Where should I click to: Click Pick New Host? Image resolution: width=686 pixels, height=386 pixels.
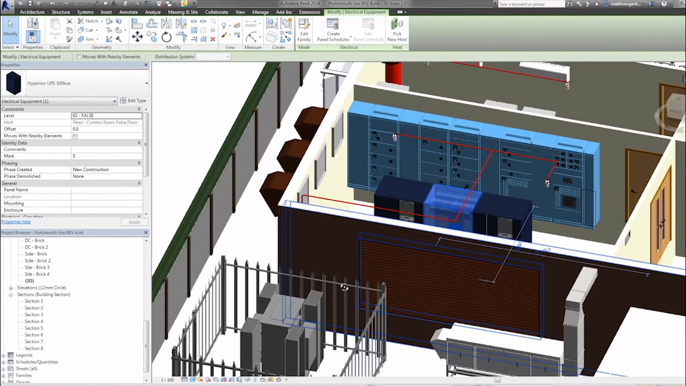pos(397,30)
